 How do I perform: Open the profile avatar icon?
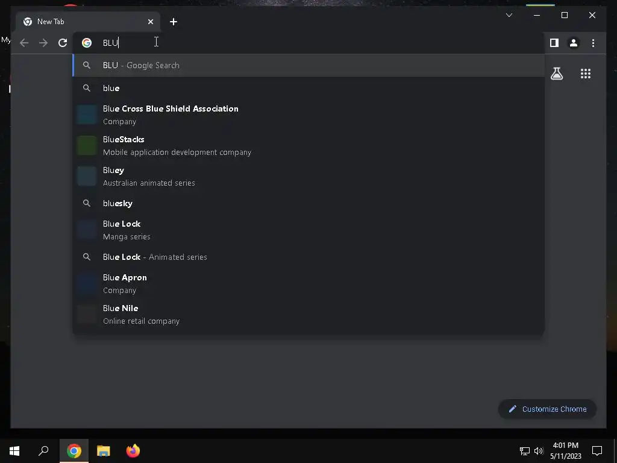pos(574,43)
